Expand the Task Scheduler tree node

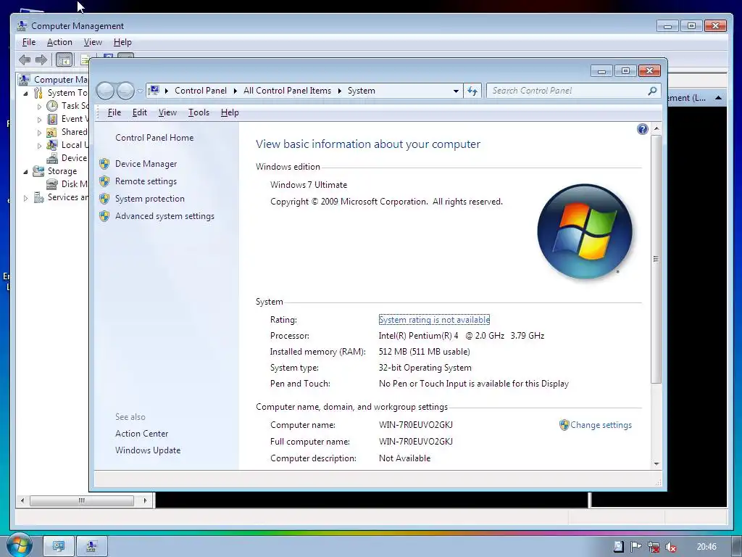point(39,107)
